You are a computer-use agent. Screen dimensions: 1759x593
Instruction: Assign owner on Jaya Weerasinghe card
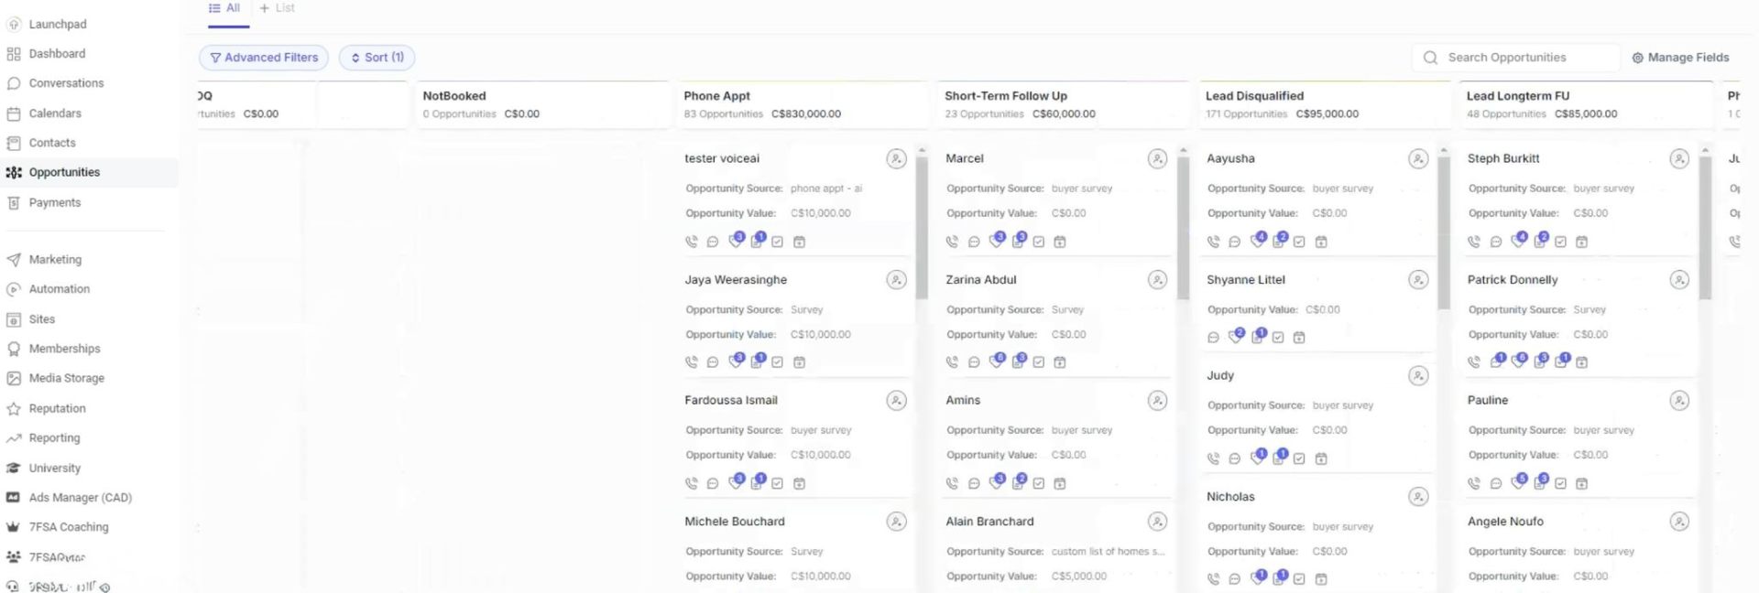point(896,280)
